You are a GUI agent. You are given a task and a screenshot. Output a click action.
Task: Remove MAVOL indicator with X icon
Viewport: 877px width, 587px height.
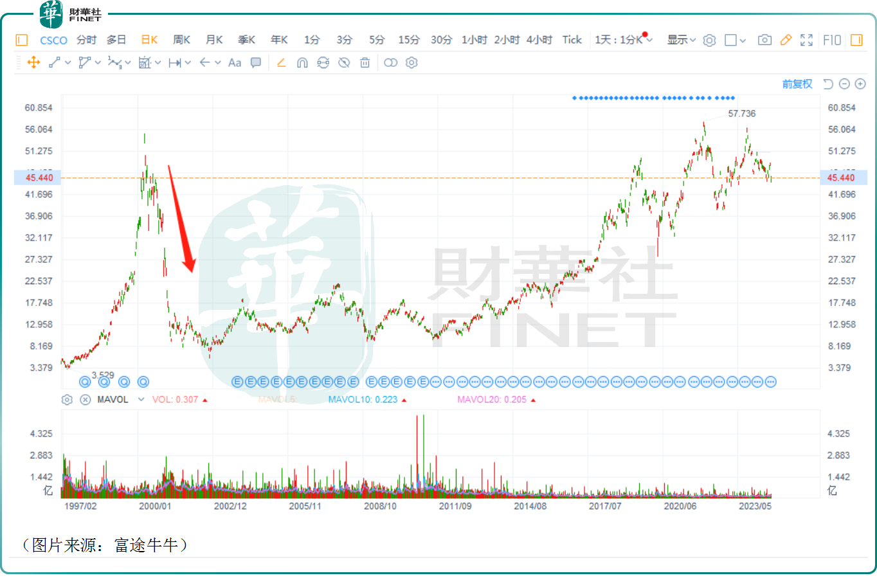click(x=85, y=400)
